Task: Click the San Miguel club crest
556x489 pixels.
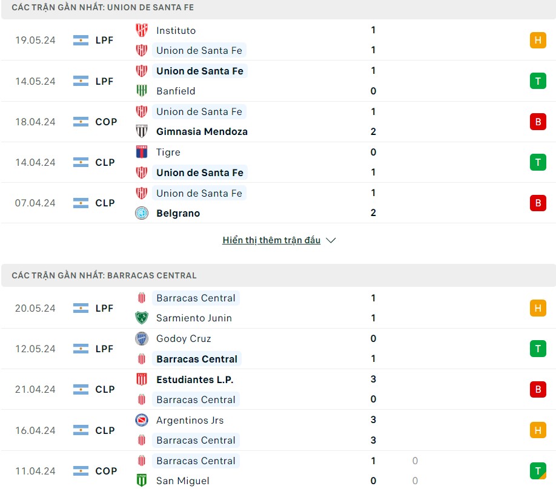Action: pyautogui.click(x=141, y=481)
